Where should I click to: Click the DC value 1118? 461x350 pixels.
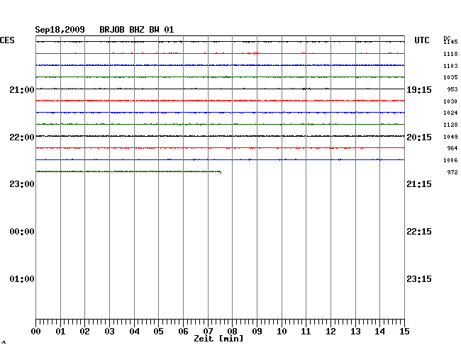450,54
